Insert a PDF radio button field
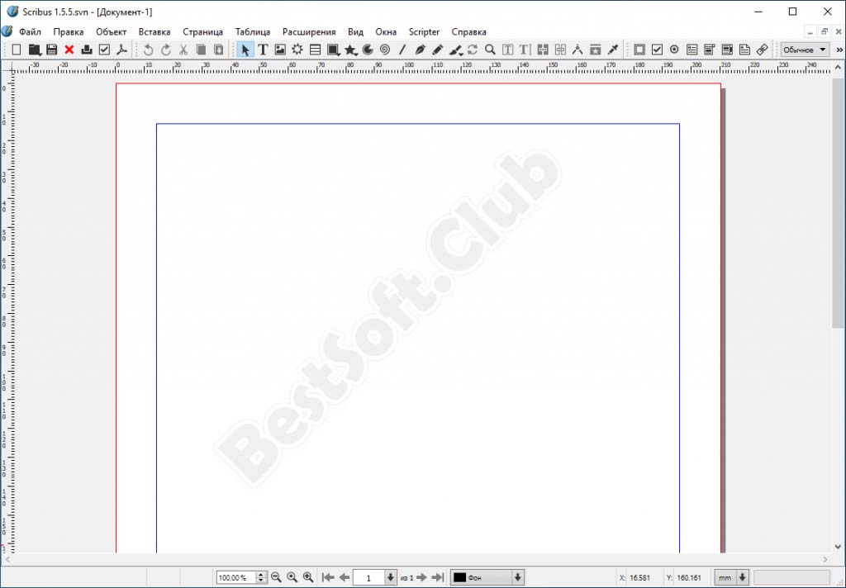Screen dimensions: 846x588 point(674,50)
